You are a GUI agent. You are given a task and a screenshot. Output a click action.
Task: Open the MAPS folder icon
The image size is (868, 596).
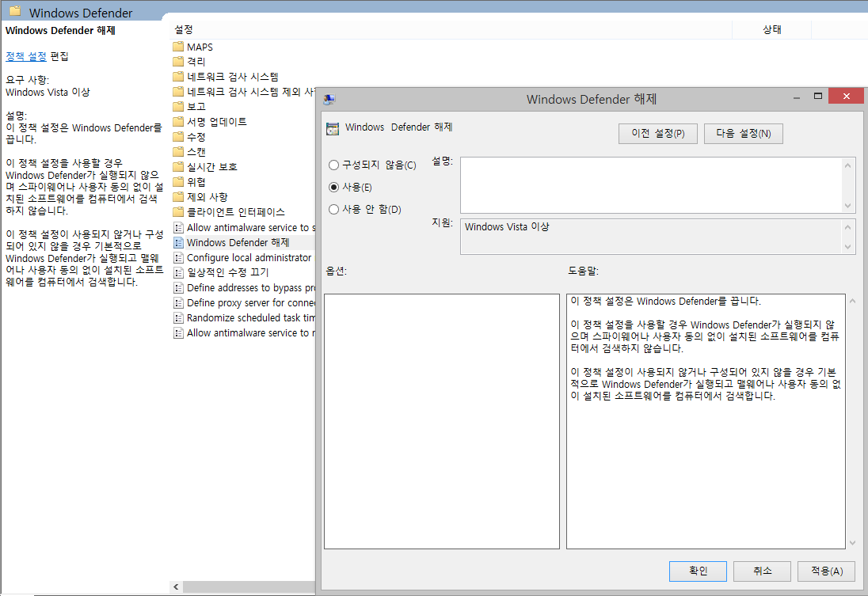tap(177, 47)
